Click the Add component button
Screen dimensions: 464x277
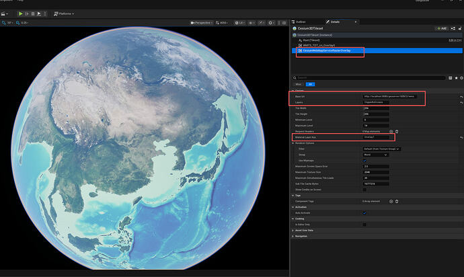click(x=442, y=28)
